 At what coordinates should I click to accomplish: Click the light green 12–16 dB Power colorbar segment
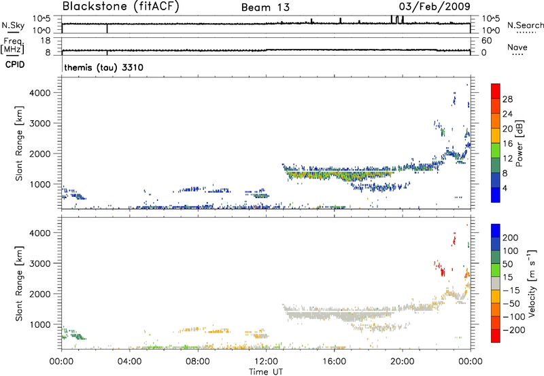(496, 150)
